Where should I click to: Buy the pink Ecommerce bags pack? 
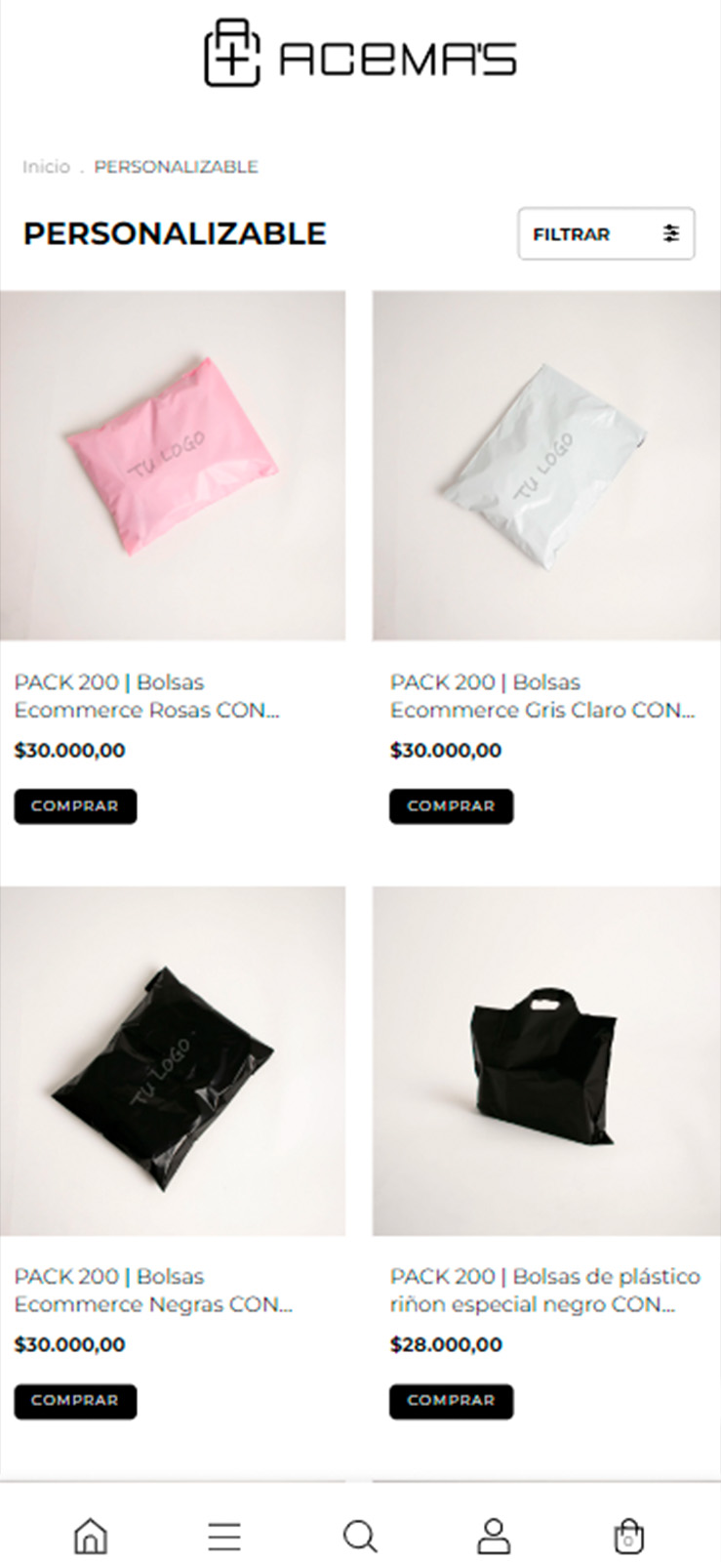pos(75,806)
